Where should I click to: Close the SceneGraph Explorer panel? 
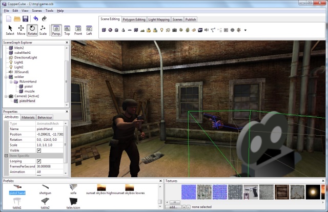click(67, 43)
